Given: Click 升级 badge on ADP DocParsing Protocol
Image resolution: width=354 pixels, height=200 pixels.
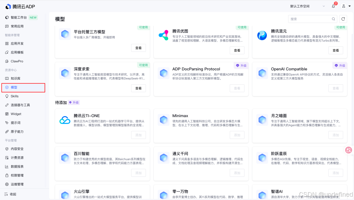Looking at the screenshot, I should click(x=241, y=66).
